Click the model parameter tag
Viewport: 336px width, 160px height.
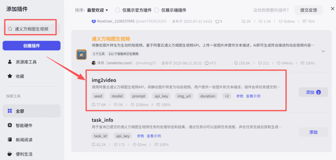117,96
